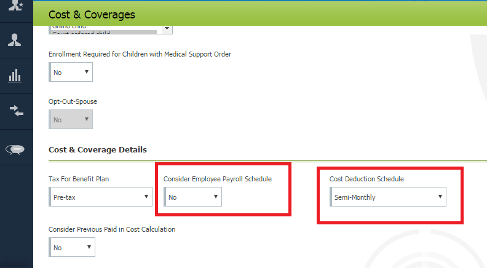The height and width of the screenshot is (268, 487).
Task: Expand the Cost Deduction Schedule dropdown
Action: point(387,197)
